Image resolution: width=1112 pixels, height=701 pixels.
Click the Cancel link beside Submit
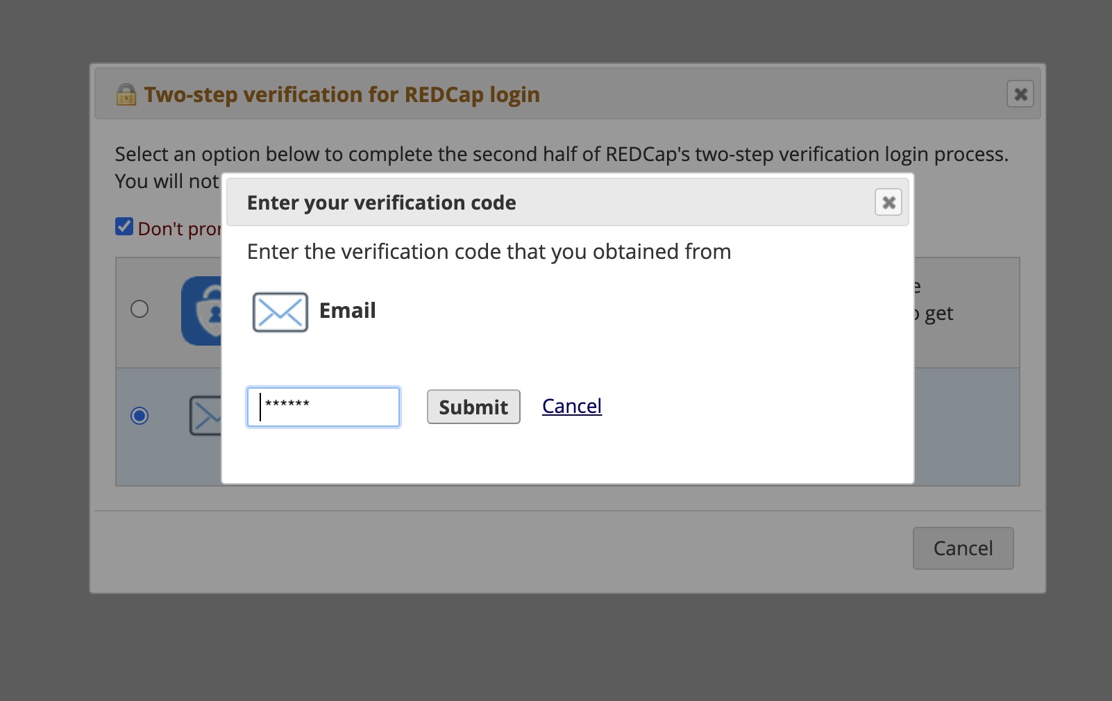pos(571,406)
